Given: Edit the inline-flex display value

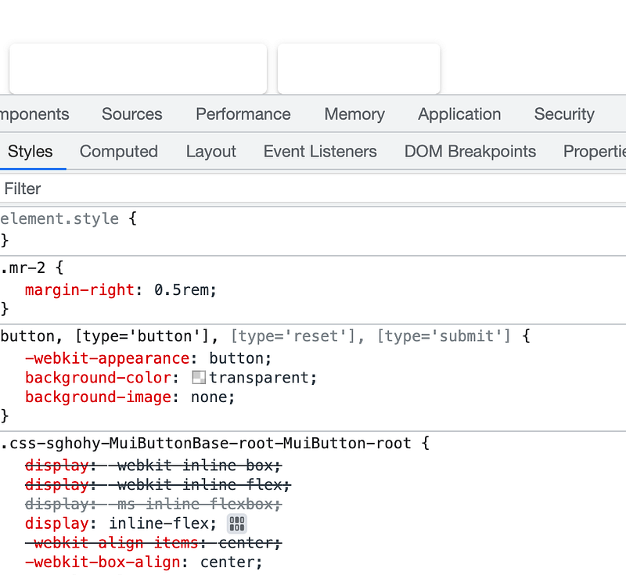Looking at the screenshot, I should 158,523.
